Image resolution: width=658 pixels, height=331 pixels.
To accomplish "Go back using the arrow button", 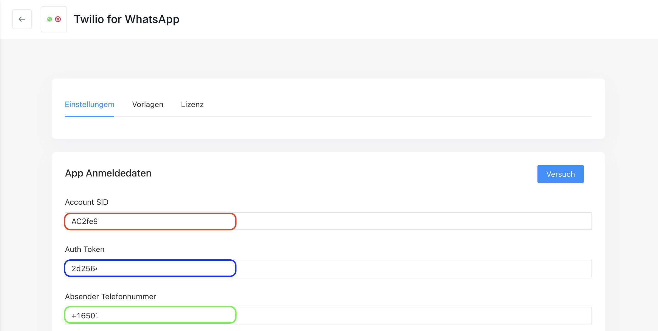I will point(22,19).
